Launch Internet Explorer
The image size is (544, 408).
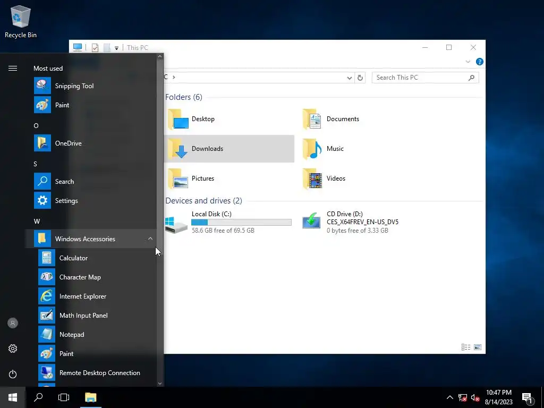pyautogui.click(x=91, y=296)
